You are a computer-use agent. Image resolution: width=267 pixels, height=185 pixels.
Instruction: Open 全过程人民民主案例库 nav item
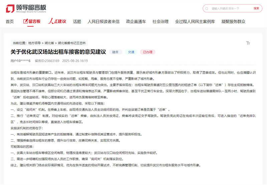195,22
